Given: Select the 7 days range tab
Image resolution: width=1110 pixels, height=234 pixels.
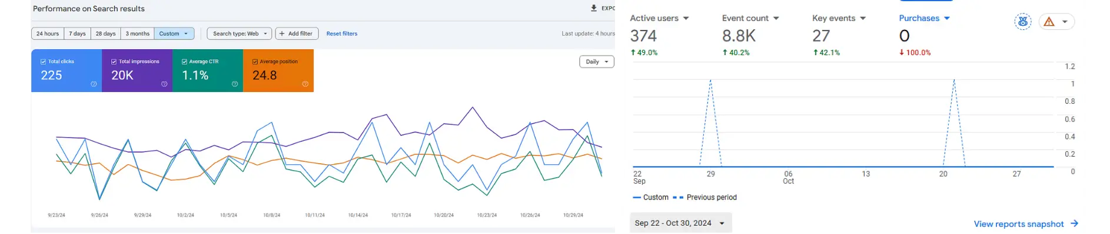Looking at the screenshot, I should coord(77,33).
